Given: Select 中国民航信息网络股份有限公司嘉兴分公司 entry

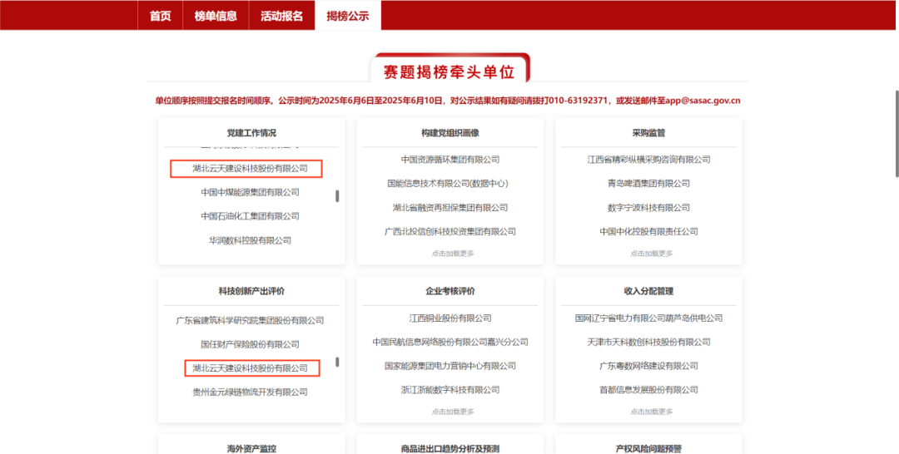Looking at the screenshot, I should click(x=450, y=342).
